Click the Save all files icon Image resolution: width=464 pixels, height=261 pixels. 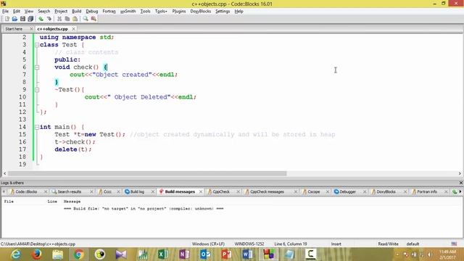pos(30,19)
